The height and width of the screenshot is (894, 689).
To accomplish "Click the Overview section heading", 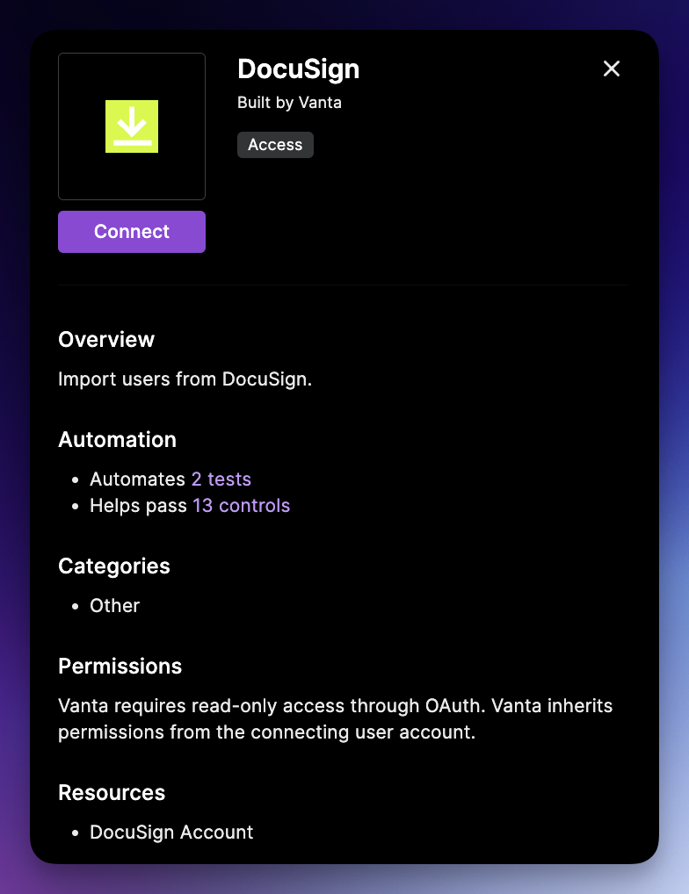I will point(106,339).
